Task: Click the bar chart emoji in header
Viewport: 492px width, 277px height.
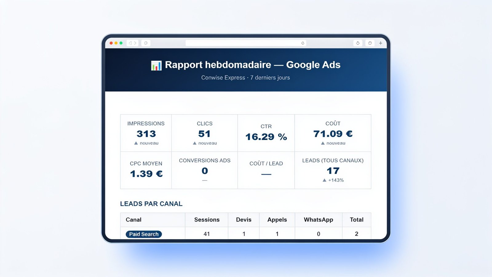Action: [156, 65]
